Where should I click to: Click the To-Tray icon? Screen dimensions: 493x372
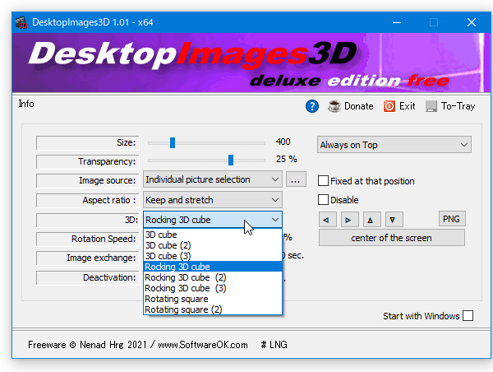coord(431,106)
